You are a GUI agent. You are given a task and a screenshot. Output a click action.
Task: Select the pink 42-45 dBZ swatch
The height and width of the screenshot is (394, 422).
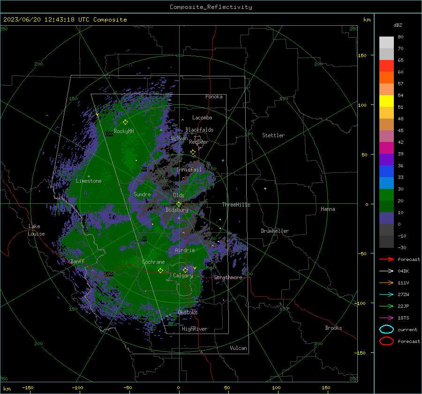coord(386,136)
